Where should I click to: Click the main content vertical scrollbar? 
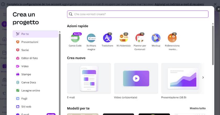[x=213, y=45]
